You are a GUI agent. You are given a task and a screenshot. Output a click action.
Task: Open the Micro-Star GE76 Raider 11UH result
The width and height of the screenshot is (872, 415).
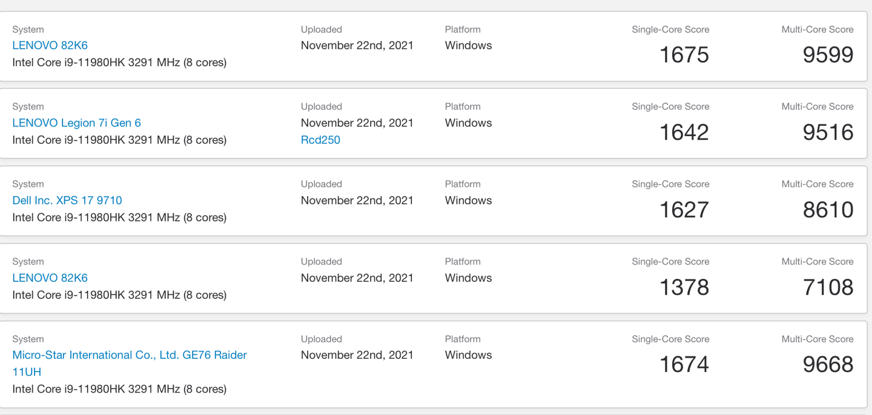tap(130, 363)
